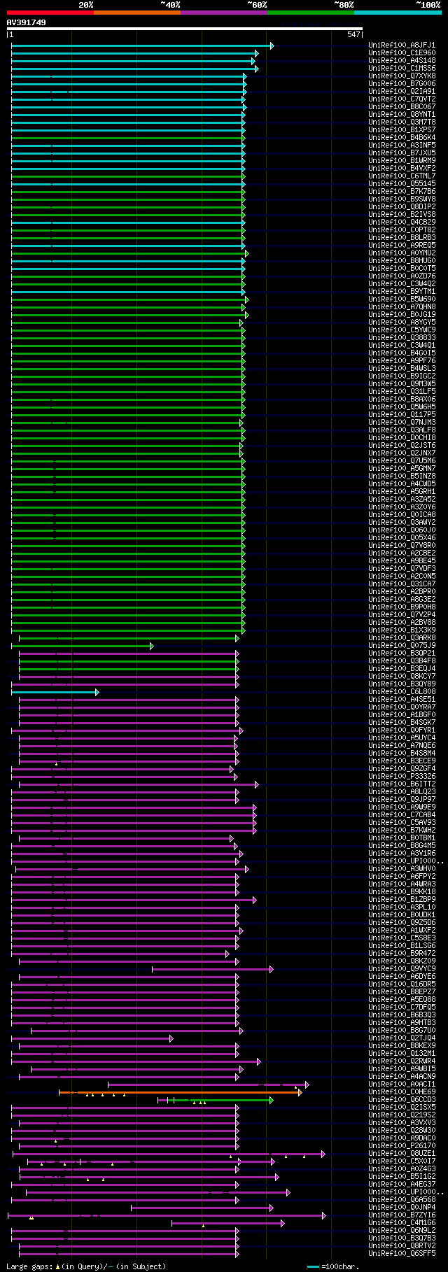The image size is (448, 1272).
Task: Select the UniRef100_Q55145 label
Action: coord(402,183)
